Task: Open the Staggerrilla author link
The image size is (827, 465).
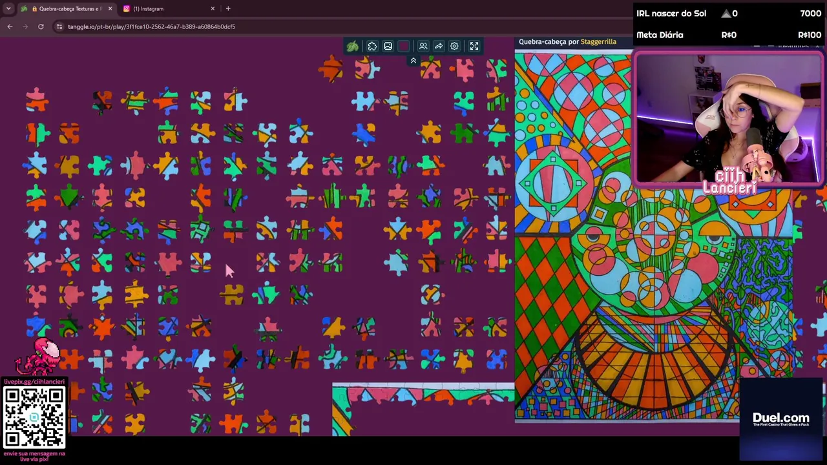Action: tap(598, 41)
